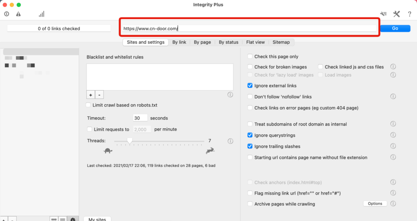Click info icon for Flag missing link url
The image size is (417, 221).
pos(393,193)
